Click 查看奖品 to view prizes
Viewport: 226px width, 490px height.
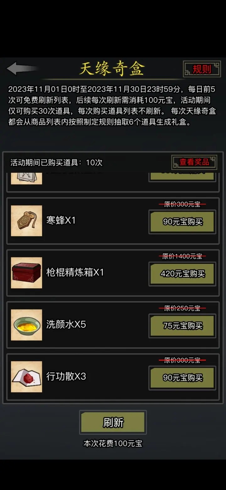194,162
